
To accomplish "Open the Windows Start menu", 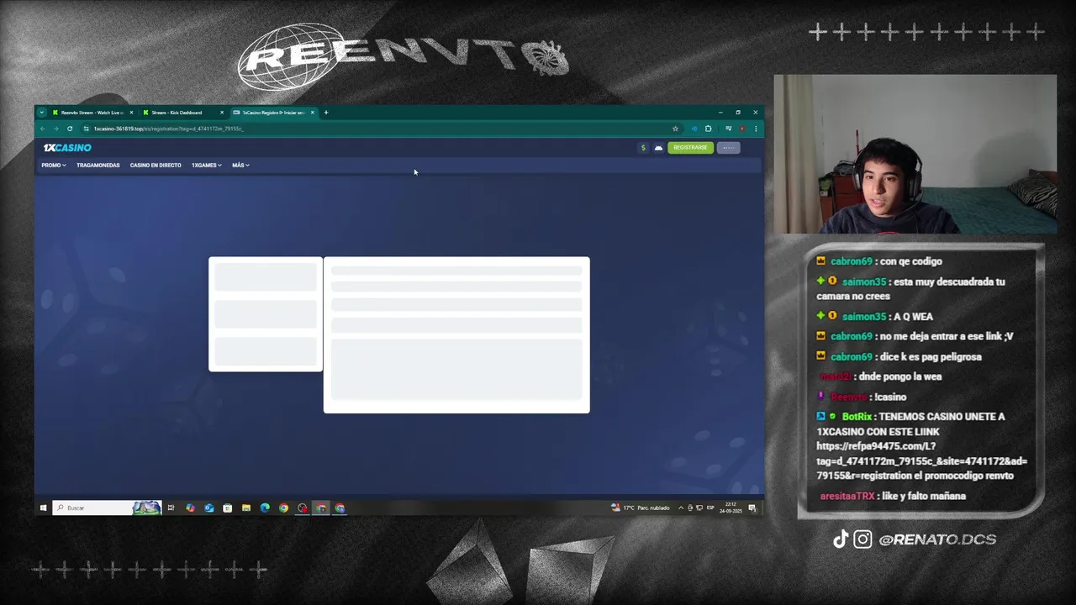I will pyautogui.click(x=43, y=508).
